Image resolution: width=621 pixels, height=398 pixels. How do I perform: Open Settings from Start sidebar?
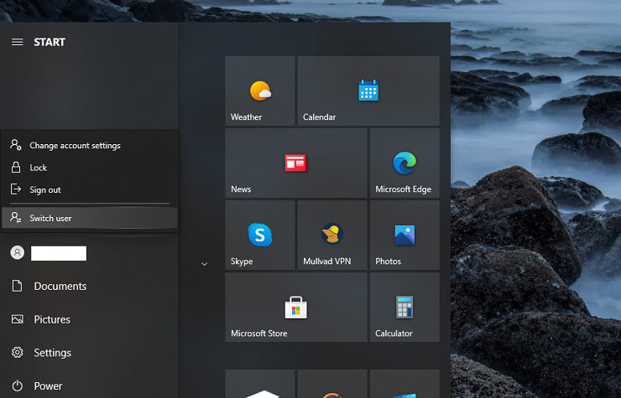pyautogui.click(x=89, y=353)
